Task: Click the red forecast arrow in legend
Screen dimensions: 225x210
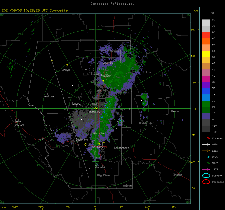Action: tap(206, 138)
